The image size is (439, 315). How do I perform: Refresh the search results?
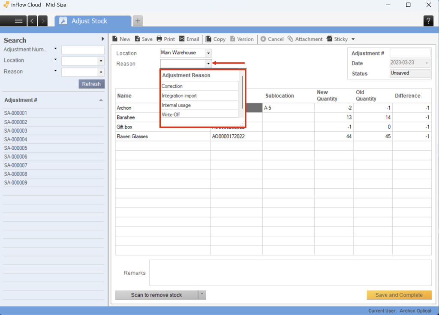pos(91,83)
